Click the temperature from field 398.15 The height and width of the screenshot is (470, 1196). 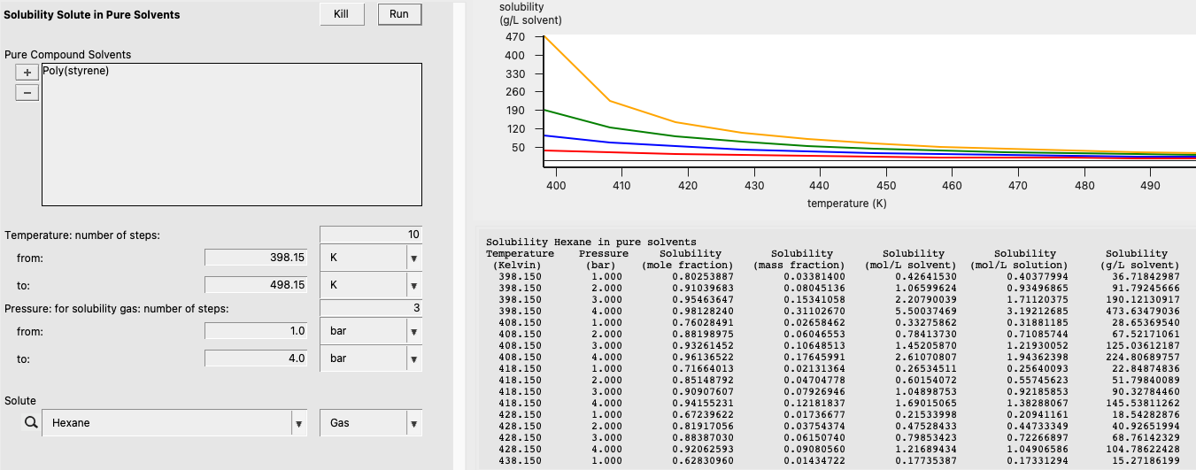click(256, 258)
